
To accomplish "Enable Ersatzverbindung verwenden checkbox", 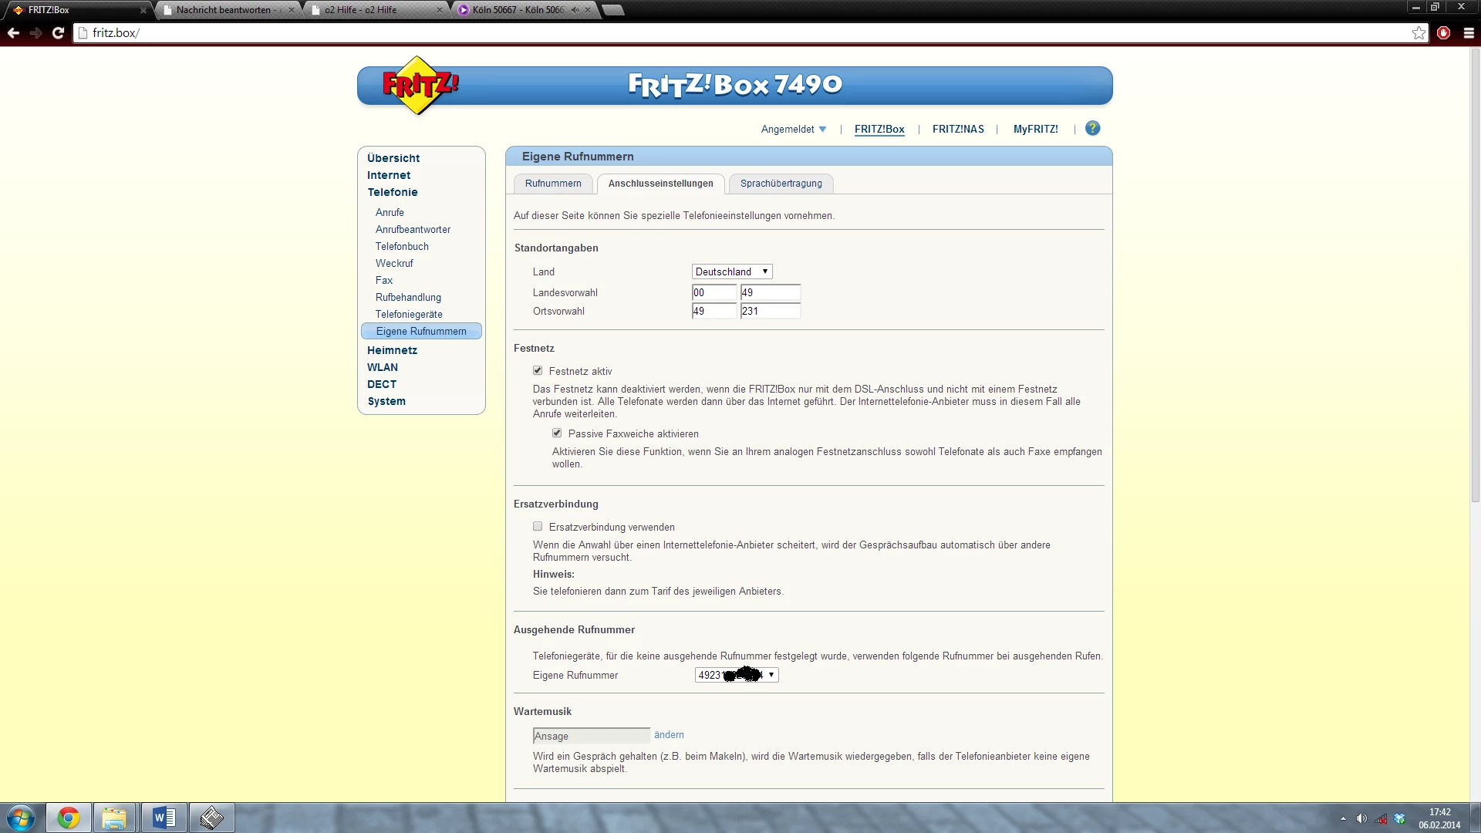I will click(x=538, y=527).
